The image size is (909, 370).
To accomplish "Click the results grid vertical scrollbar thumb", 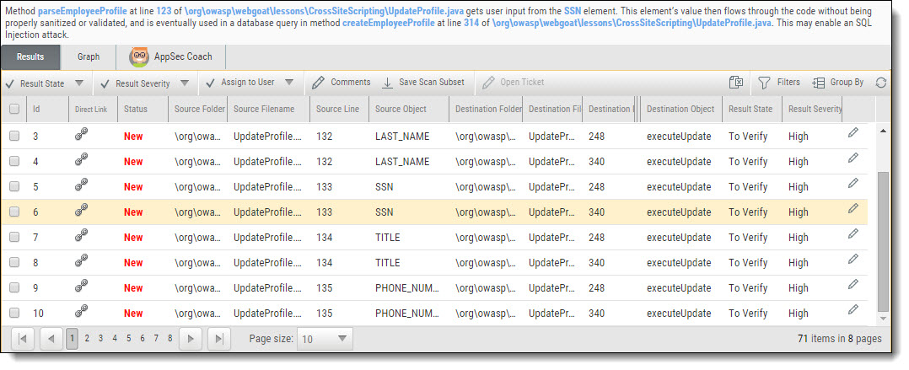I will click(x=883, y=240).
